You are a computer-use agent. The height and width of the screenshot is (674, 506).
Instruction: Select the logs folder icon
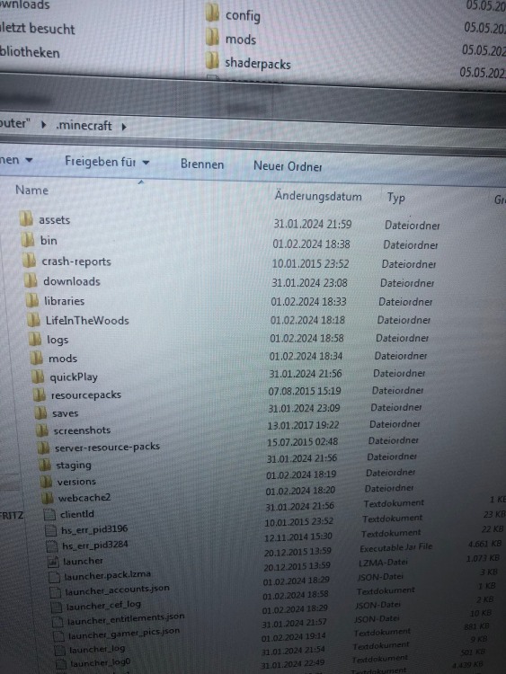pyautogui.click(x=35, y=339)
